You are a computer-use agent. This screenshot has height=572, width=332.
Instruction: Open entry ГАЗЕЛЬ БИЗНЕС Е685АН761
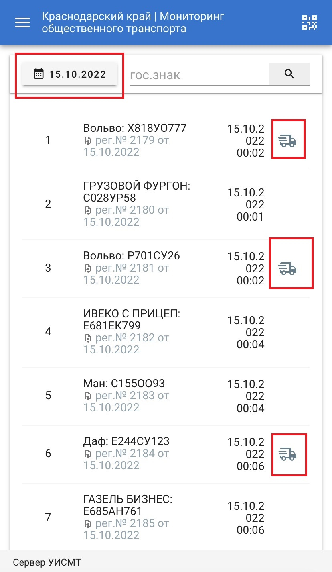(x=128, y=505)
